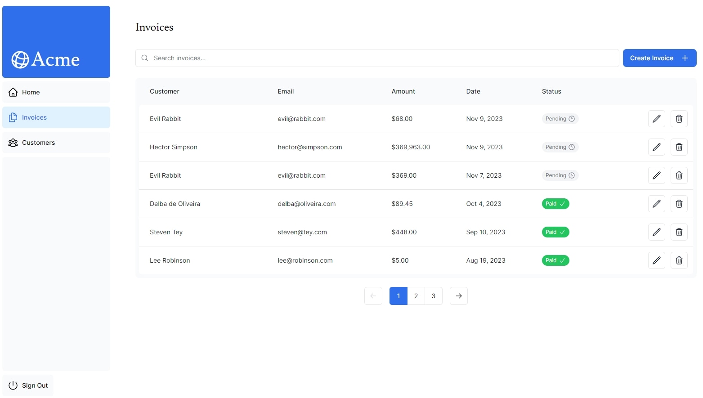Click the Customers people icon in sidebar

13,143
